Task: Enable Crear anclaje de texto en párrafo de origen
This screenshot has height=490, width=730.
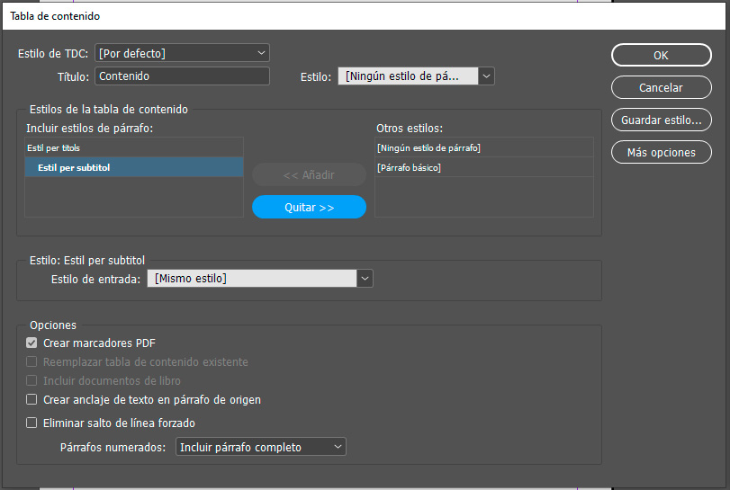Action: 32,399
